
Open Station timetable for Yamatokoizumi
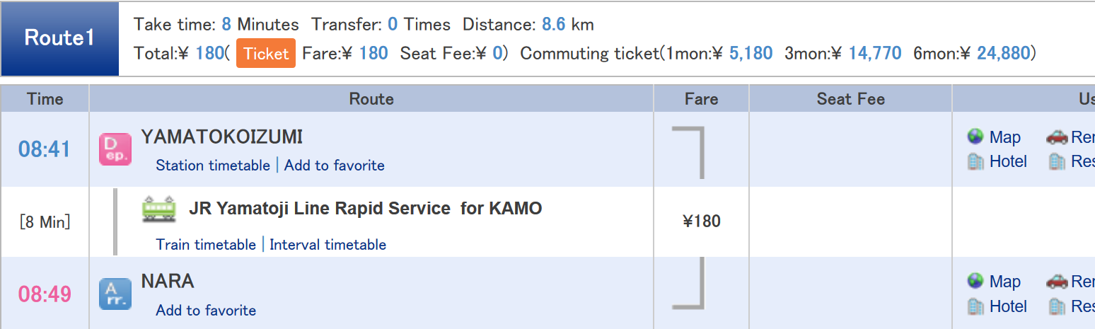click(213, 166)
